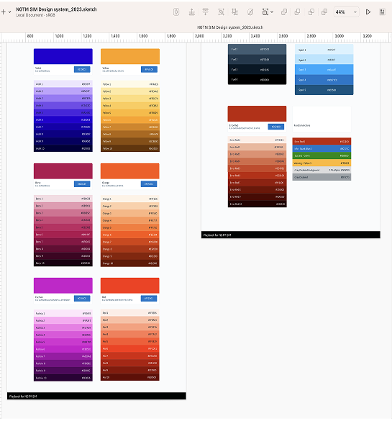Select the dark GrayDisabled color row

[x=322, y=177]
